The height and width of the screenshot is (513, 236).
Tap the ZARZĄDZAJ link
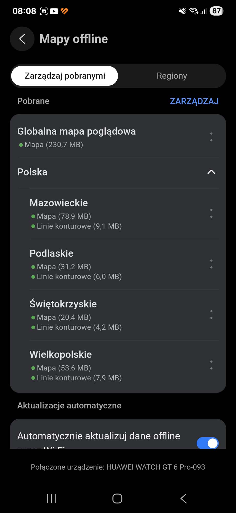(x=194, y=101)
